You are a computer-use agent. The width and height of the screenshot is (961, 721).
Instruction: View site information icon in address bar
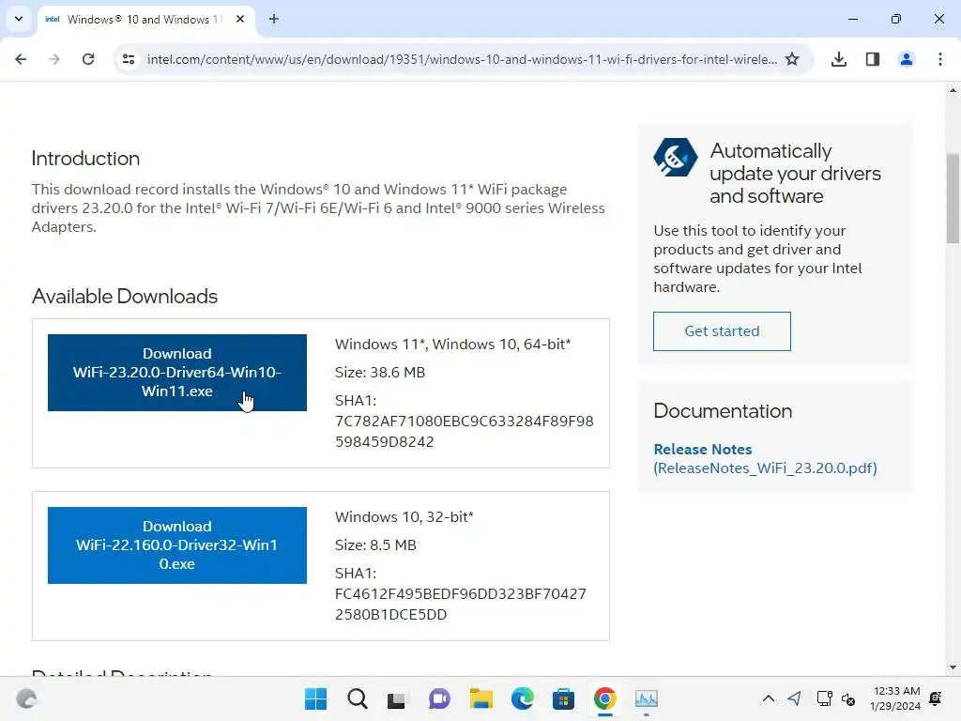129,59
